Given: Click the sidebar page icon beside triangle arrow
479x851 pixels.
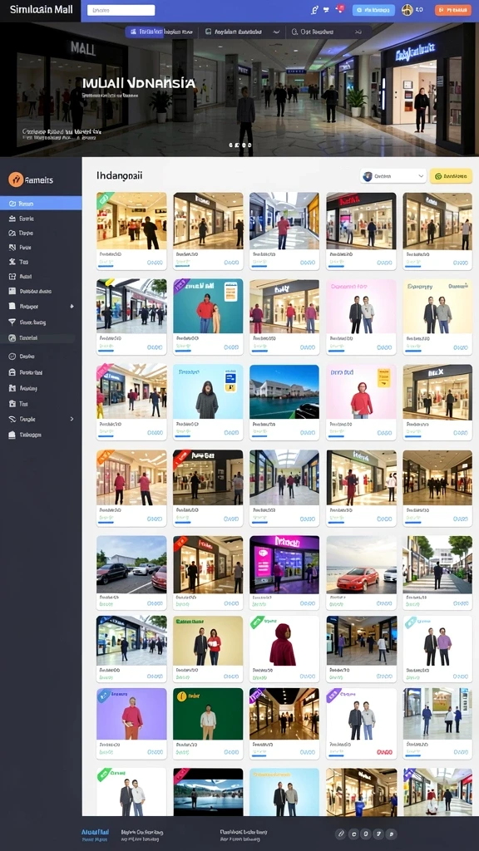Looking at the screenshot, I should point(12,306).
